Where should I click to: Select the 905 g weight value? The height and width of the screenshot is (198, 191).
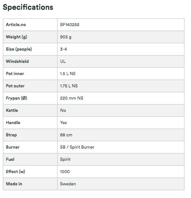point(66,37)
